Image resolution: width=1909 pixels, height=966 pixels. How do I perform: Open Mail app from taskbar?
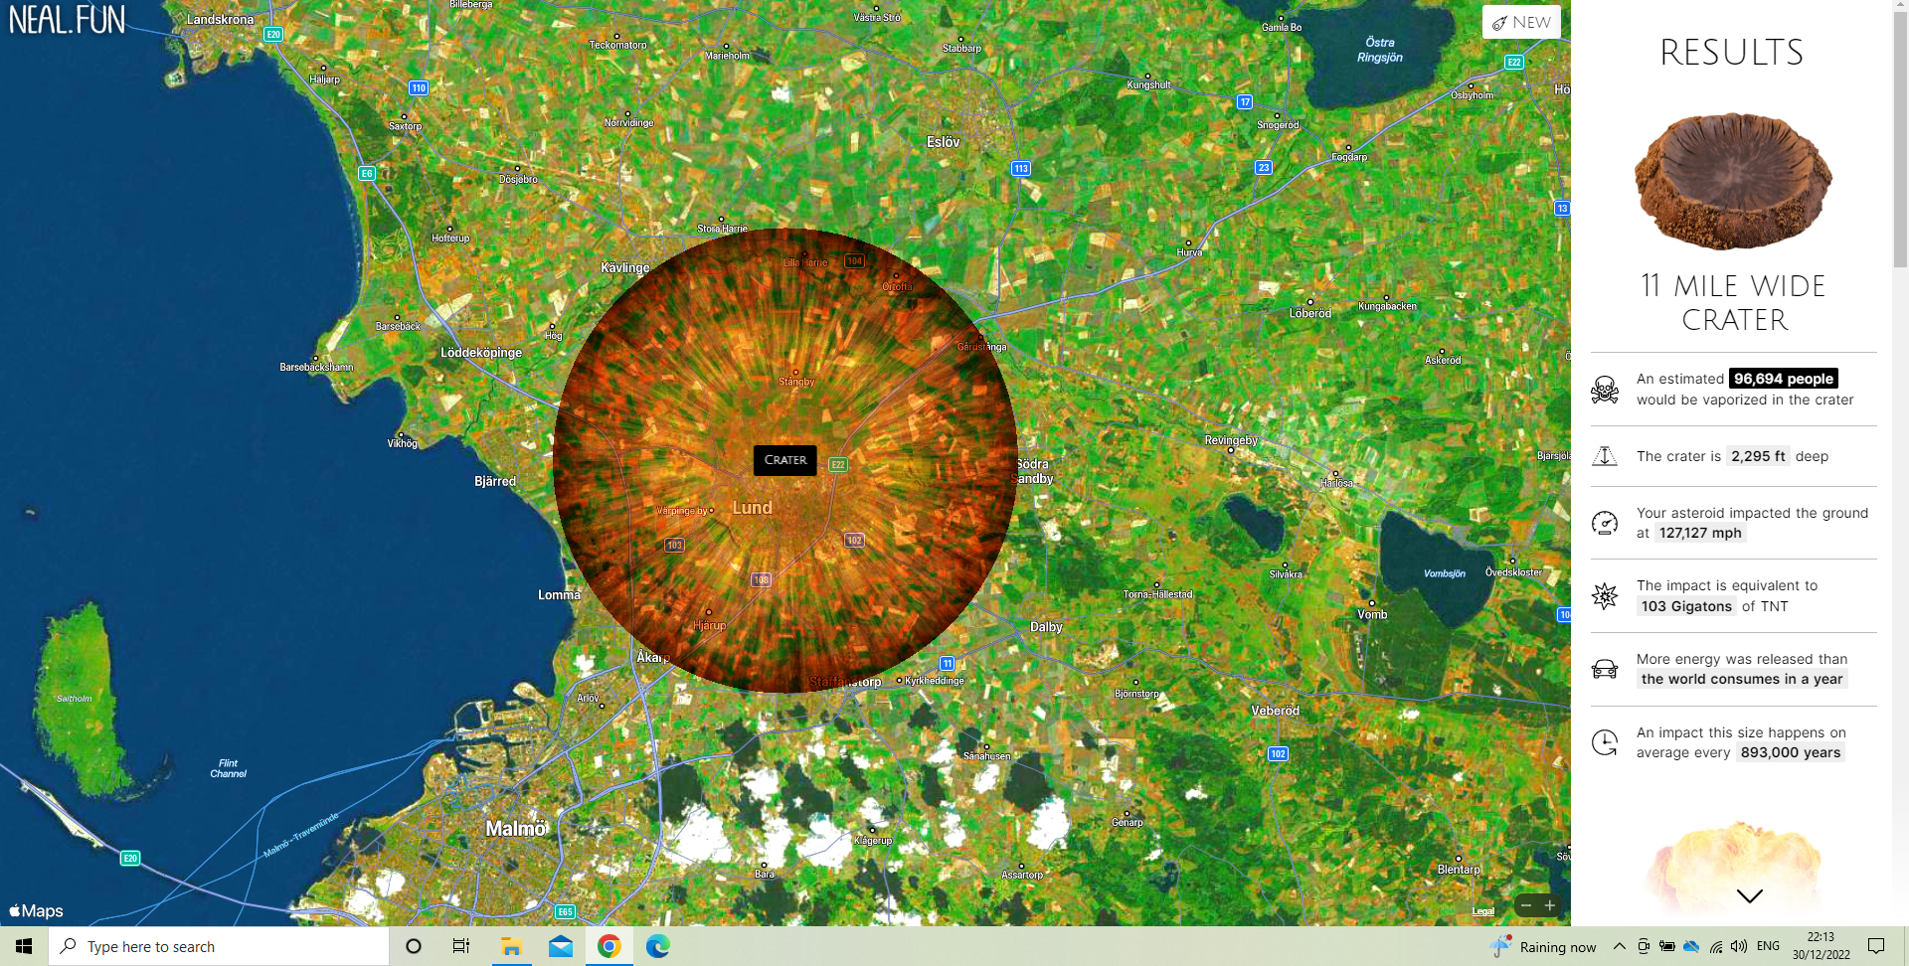pos(561,946)
